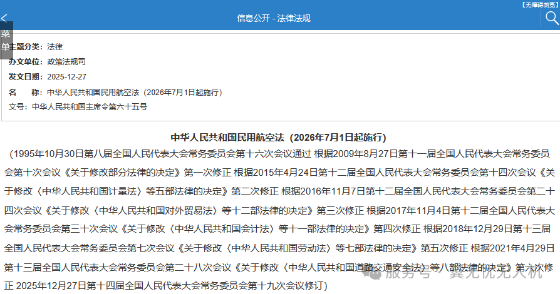
Task: Open search via magnifier icon
Action: click(x=552, y=18)
